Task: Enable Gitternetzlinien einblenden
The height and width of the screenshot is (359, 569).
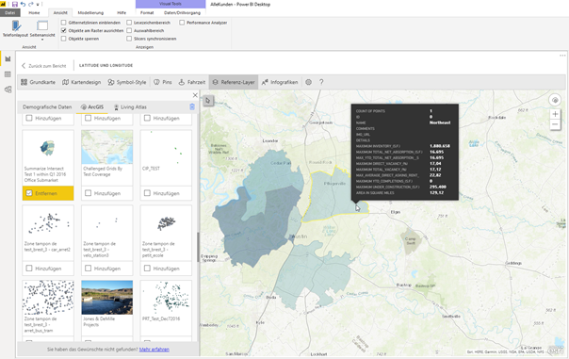Action: click(64, 23)
